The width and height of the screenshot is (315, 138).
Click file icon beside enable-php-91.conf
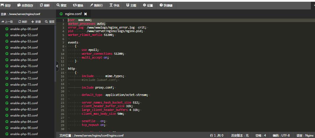(7, 134)
